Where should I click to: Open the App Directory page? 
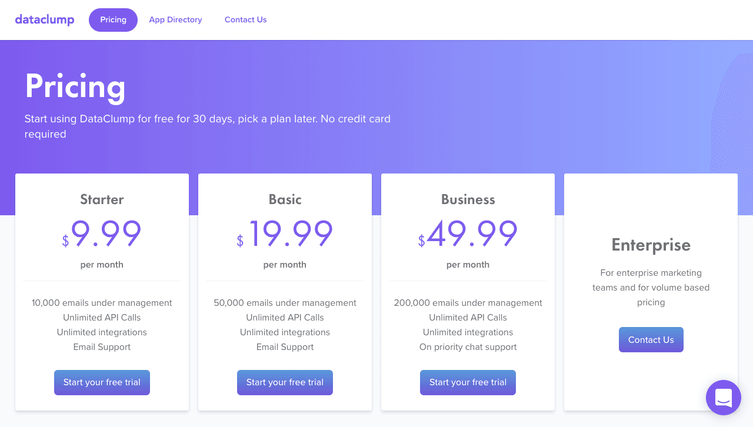[175, 20]
